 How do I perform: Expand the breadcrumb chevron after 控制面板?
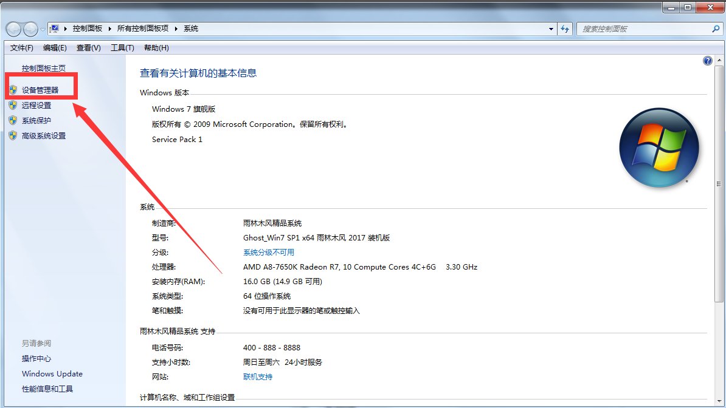110,28
